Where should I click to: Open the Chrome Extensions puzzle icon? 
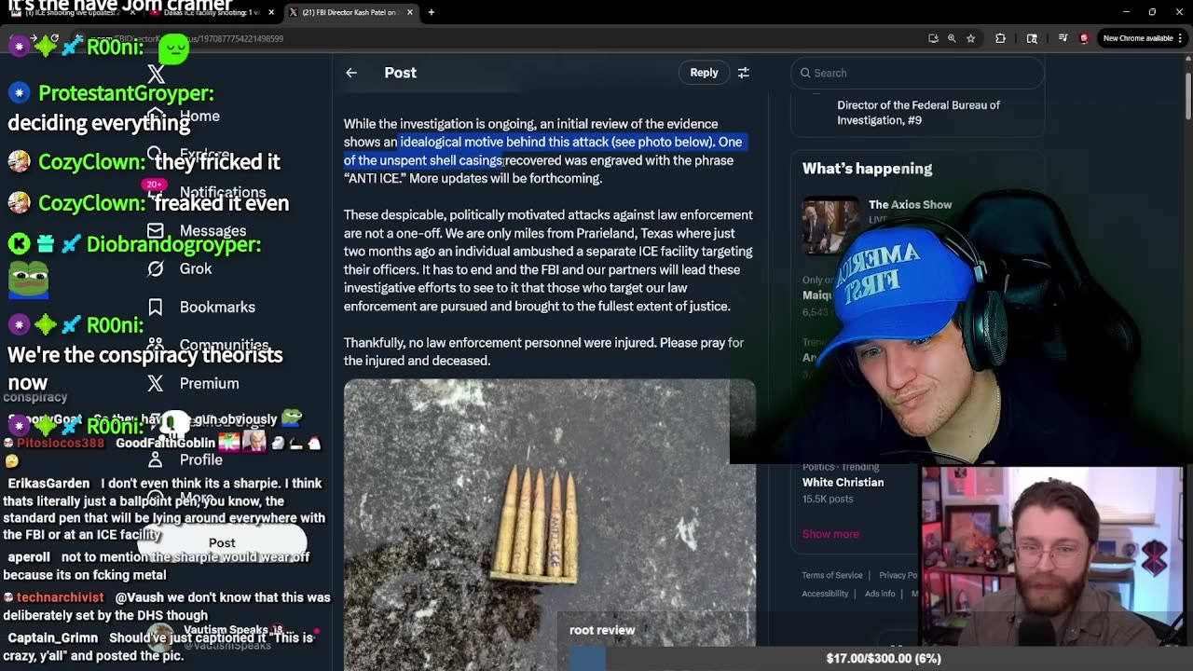pos(1000,38)
